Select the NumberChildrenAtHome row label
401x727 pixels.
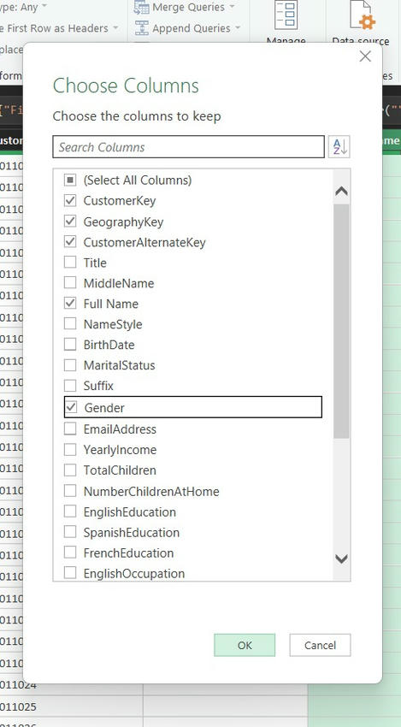pyautogui.click(x=151, y=491)
